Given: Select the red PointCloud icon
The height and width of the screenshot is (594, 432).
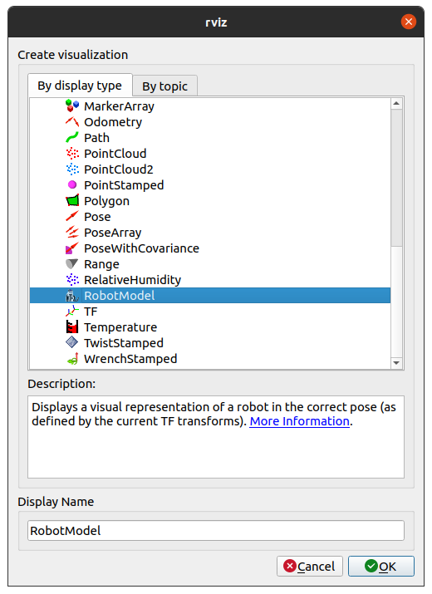Looking at the screenshot, I should tap(72, 154).
